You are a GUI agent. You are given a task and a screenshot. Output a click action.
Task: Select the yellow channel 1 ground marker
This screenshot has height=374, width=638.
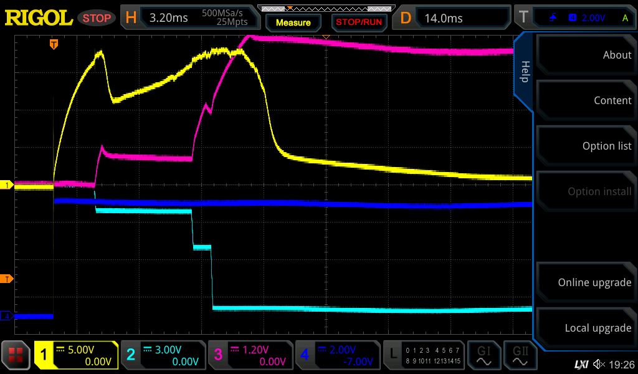coord(7,185)
